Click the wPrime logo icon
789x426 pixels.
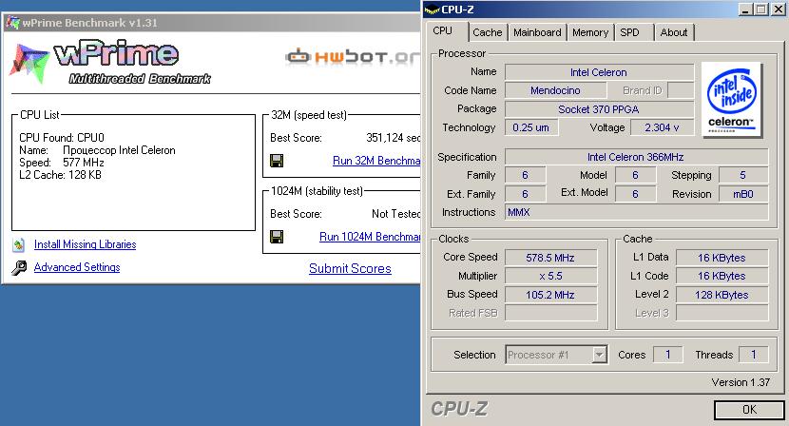29,63
